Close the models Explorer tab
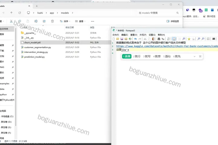This screenshot has width=218, height=145. tap(29, 6)
